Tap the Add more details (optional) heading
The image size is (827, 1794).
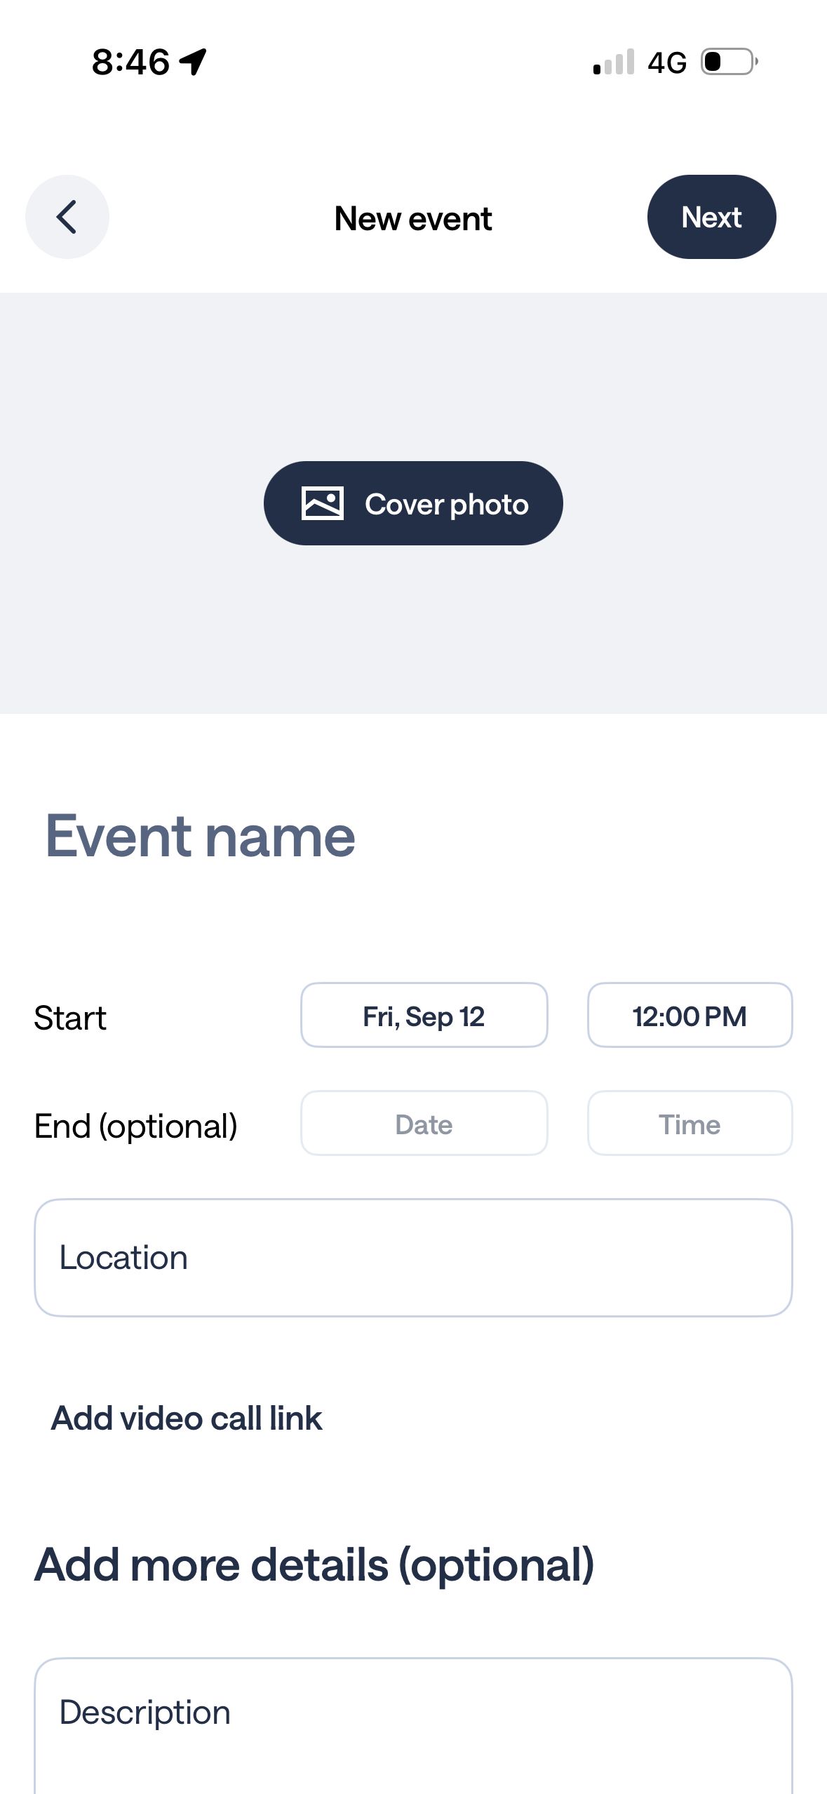tap(314, 1566)
